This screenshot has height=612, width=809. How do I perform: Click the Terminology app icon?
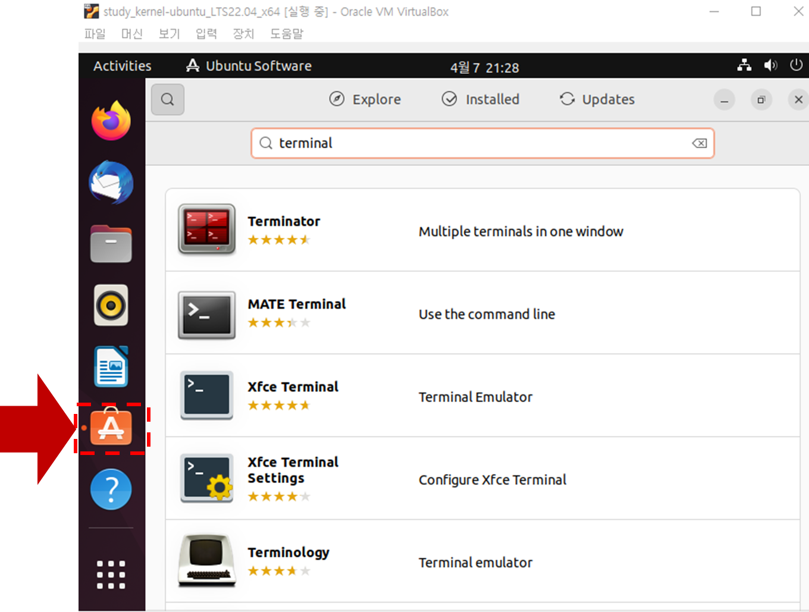pyautogui.click(x=207, y=560)
